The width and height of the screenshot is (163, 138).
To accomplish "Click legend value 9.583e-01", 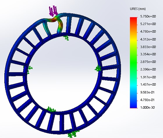I will (x=147, y=92).
